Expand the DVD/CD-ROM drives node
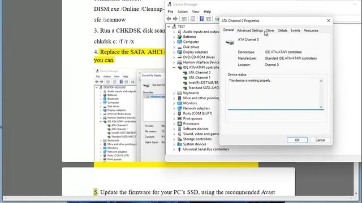This screenshot has height=203, width=362. pyautogui.click(x=174, y=57)
